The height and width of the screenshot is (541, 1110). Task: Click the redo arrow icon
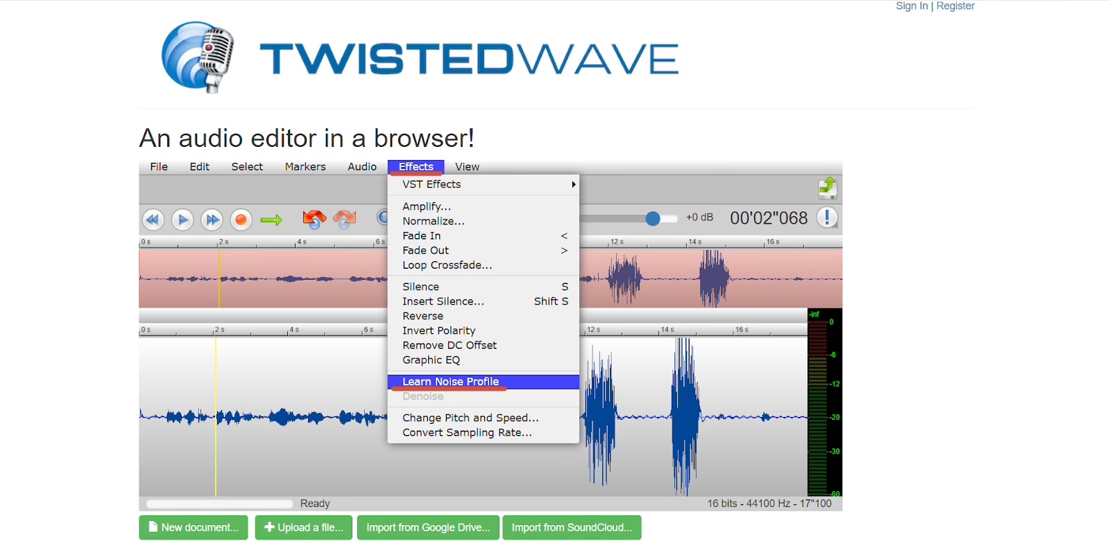pos(345,220)
